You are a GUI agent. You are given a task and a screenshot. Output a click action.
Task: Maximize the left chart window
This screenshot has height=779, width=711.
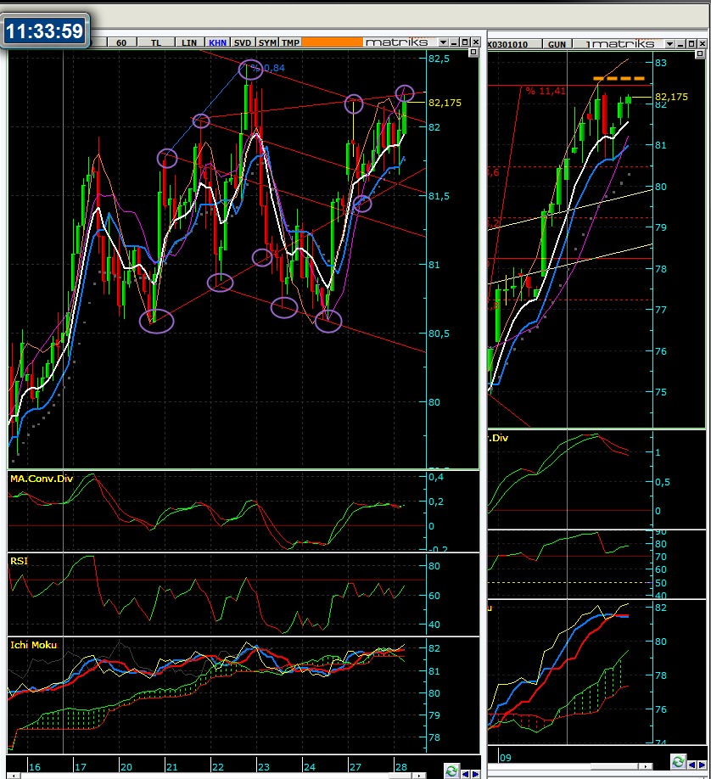(465, 42)
